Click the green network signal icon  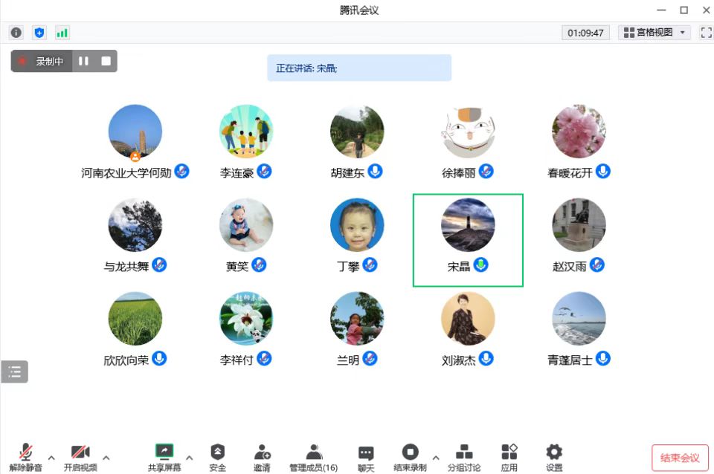pyautogui.click(x=62, y=33)
